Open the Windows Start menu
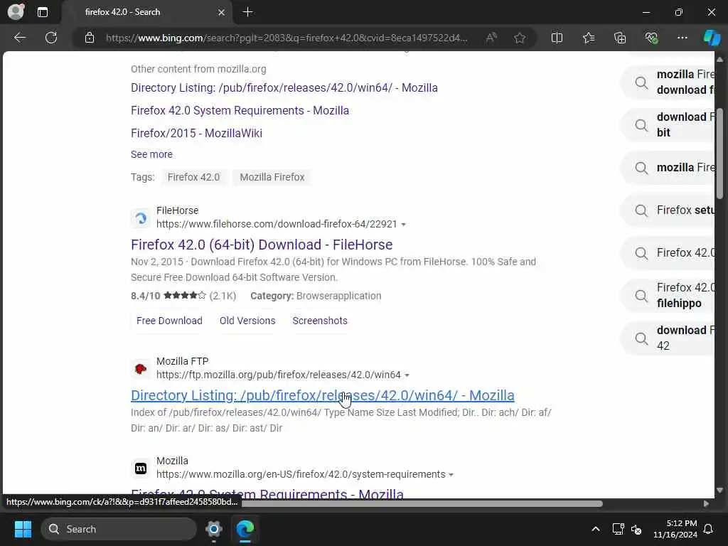The width and height of the screenshot is (728, 546). 23,529
